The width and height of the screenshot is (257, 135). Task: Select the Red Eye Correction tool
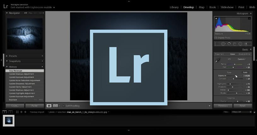[229, 44]
